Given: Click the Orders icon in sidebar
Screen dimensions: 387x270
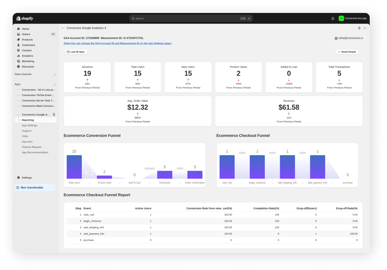Looking at the screenshot, I should click(x=18, y=34).
